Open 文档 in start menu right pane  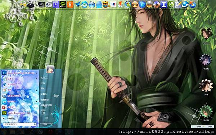tap(43, 83)
